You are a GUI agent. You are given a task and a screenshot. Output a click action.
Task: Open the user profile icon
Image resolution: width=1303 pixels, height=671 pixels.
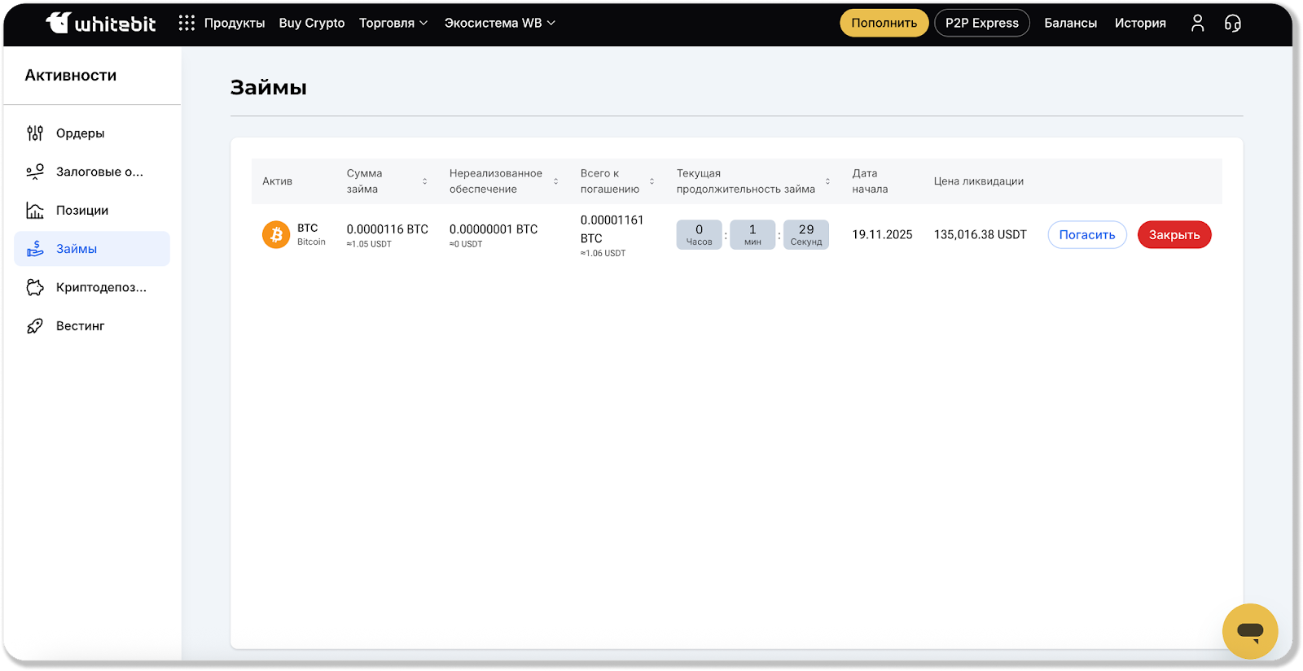[1197, 23]
